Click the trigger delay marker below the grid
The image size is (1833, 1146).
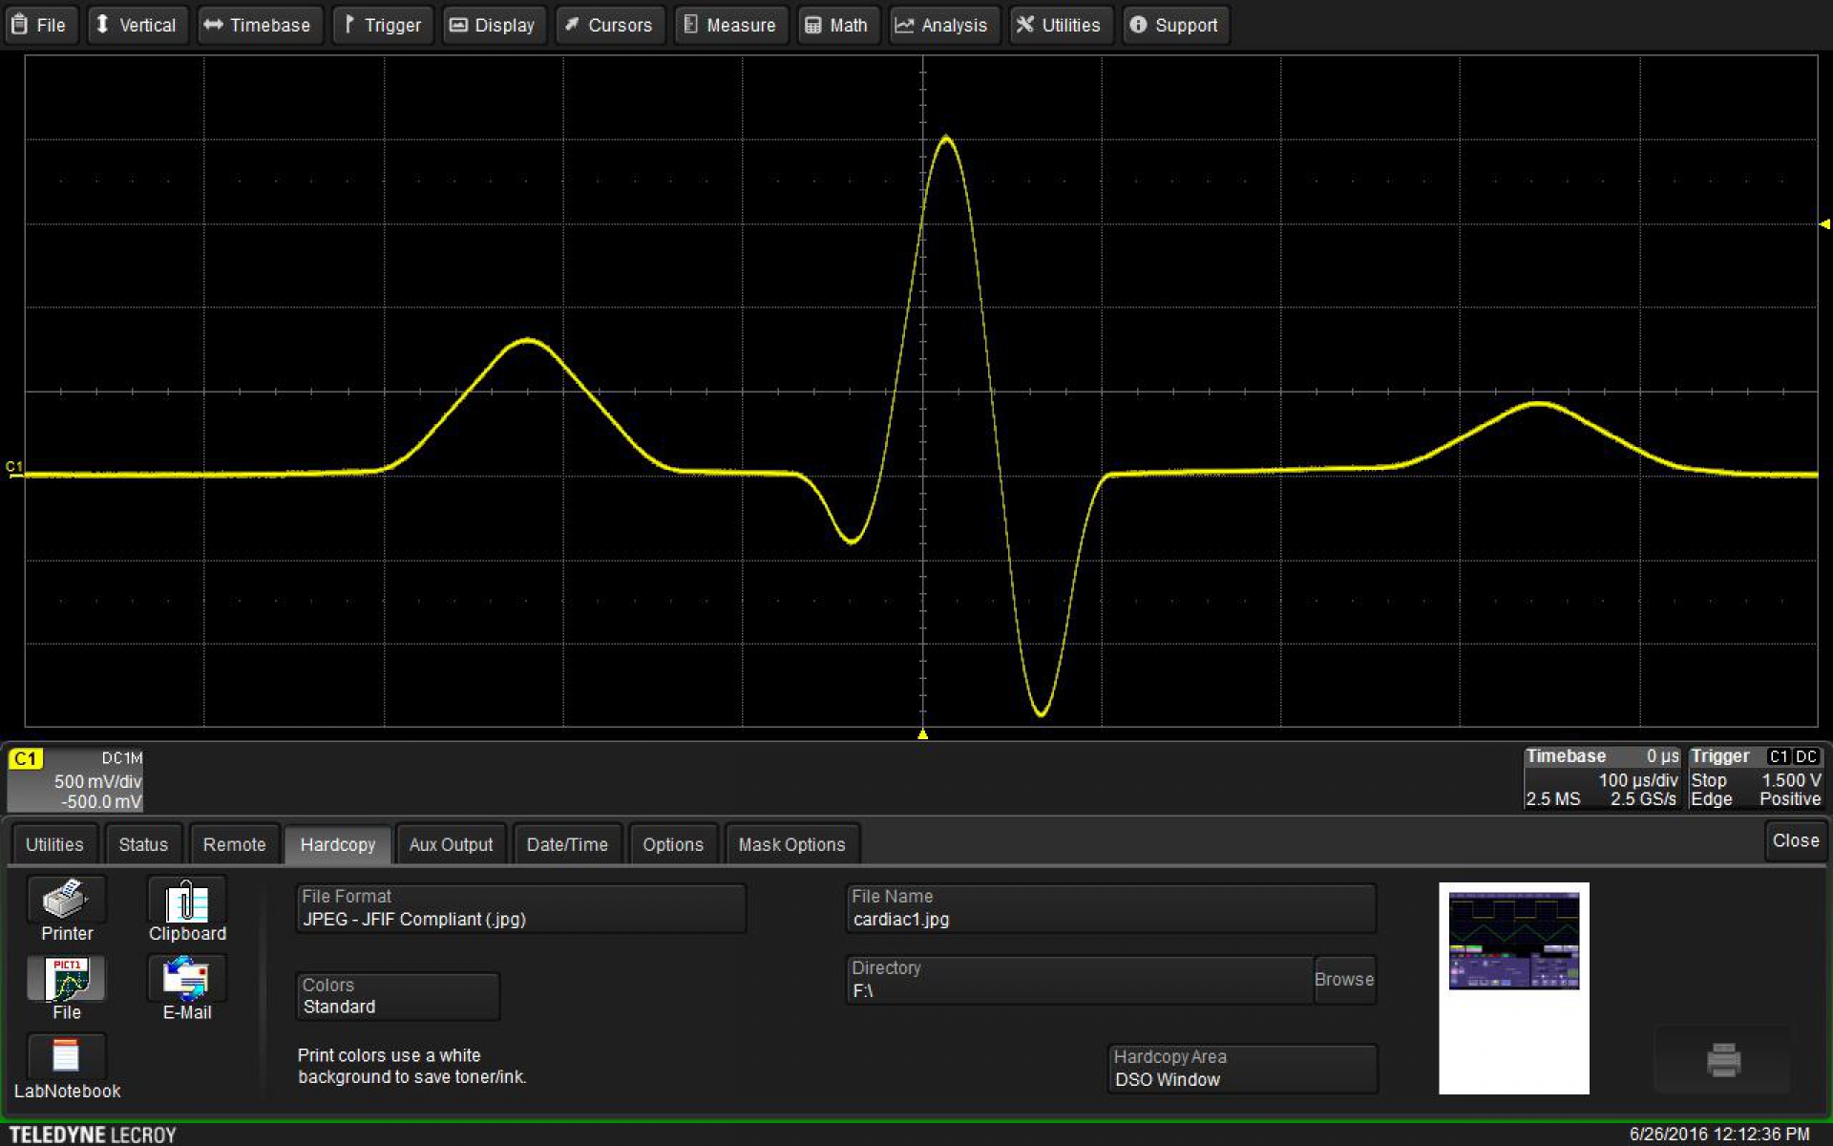(x=922, y=733)
